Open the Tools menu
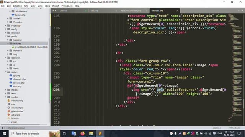 [47, 6]
